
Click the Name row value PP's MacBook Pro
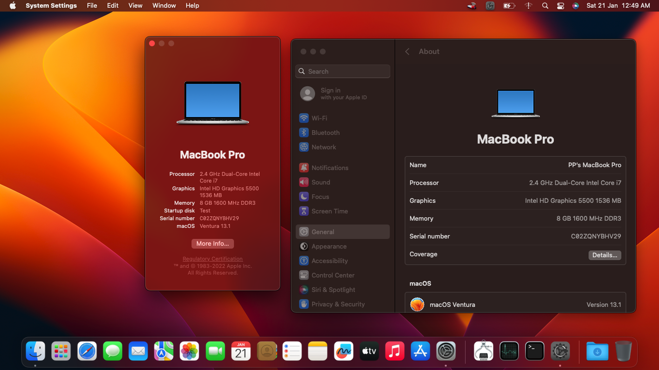click(x=595, y=165)
